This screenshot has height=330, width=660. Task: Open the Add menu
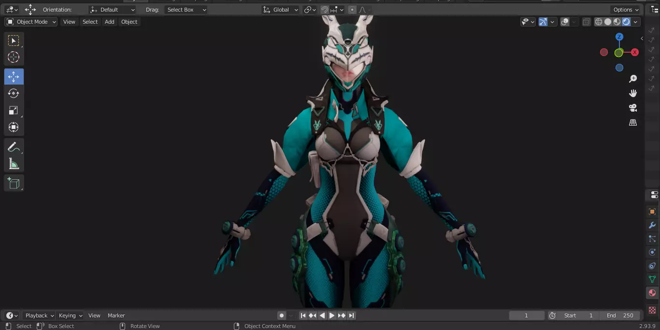110,22
